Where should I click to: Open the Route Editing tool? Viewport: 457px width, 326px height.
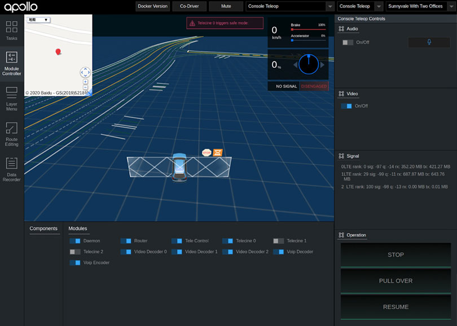click(x=12, y=128)
